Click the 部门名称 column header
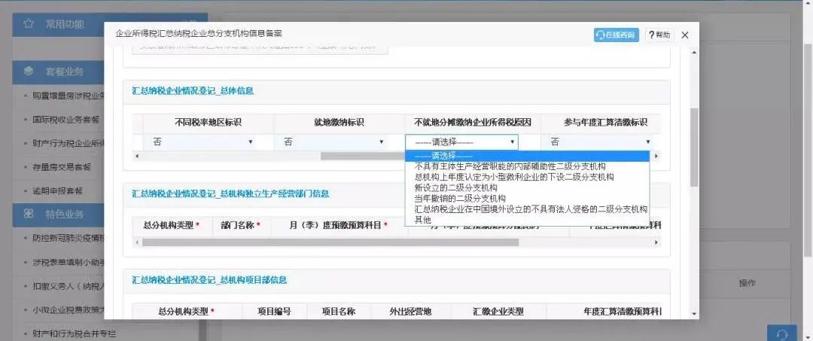813x341 pixels. (x=240, y=225)
